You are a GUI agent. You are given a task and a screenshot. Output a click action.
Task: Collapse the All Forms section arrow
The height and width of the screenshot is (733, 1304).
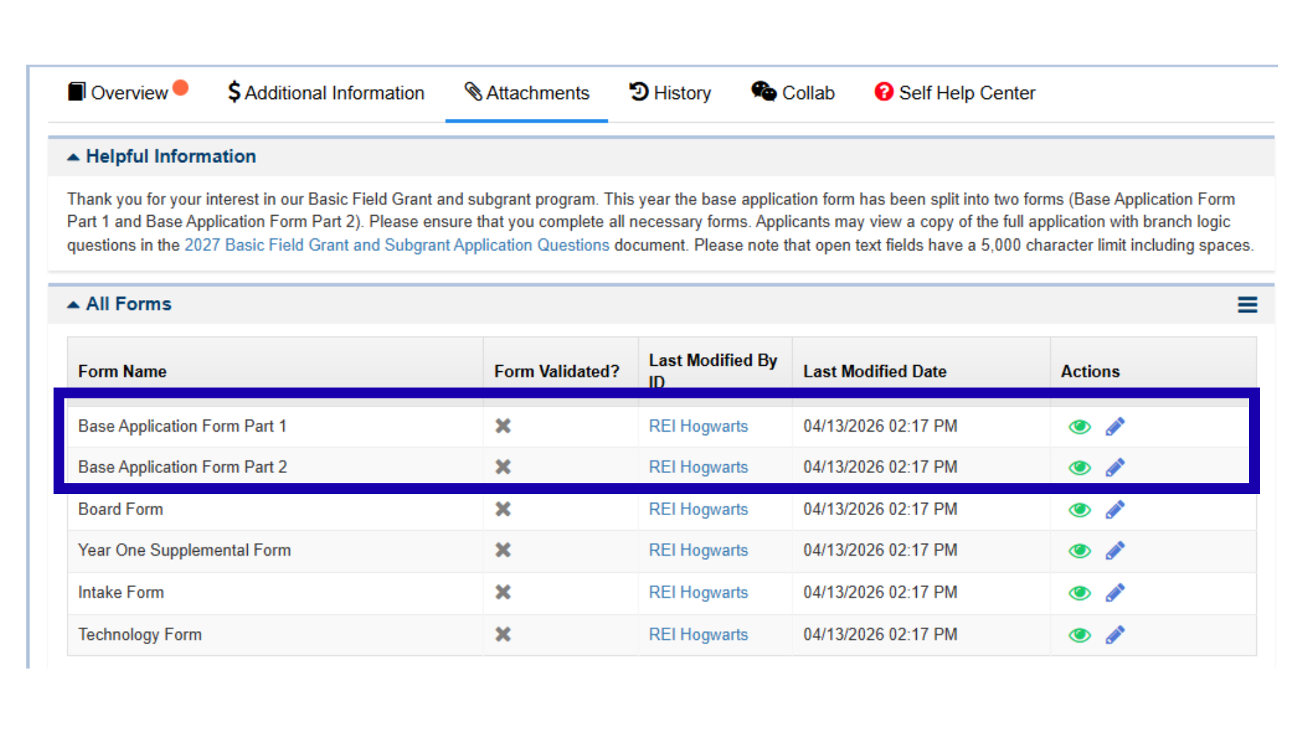[73, 305]
